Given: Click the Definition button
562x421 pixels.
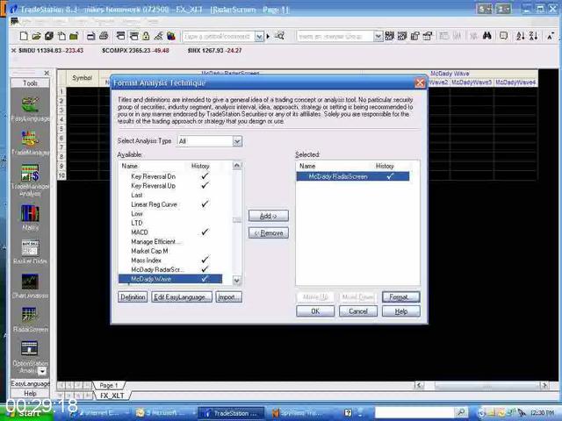Looking at the screenshot, I should [x=133, y=297].
